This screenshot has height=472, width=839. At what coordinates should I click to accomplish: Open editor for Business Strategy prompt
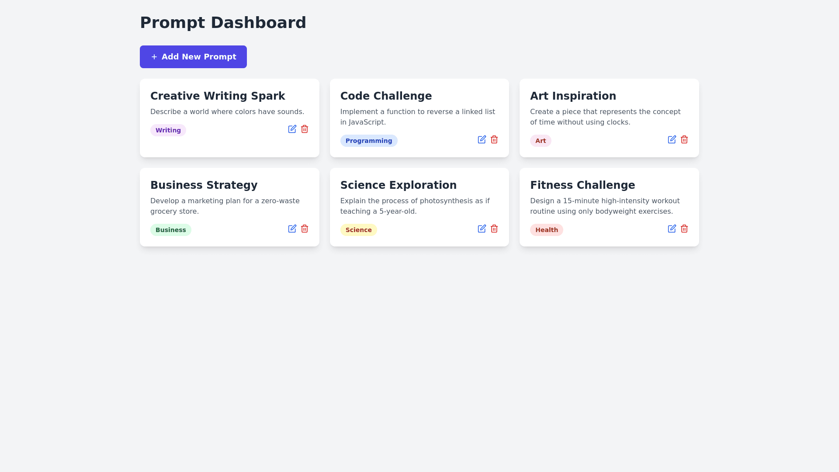[292, 229]
